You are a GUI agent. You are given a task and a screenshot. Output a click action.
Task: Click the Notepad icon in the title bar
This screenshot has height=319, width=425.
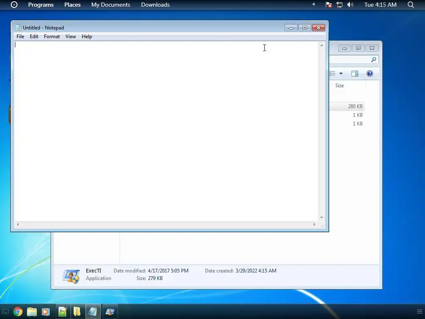18,27
